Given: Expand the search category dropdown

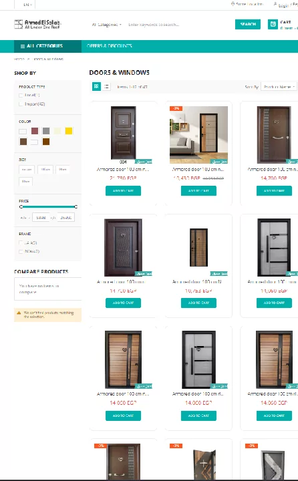Looking at the screenshot, I should point(106,25).
